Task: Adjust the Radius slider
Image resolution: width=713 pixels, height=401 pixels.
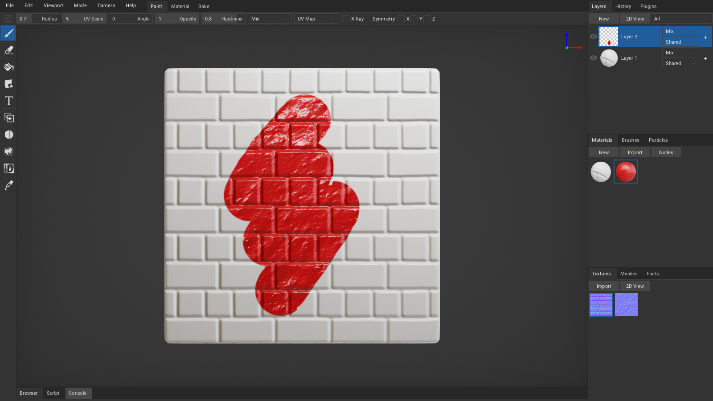Action: pos(38,19)
